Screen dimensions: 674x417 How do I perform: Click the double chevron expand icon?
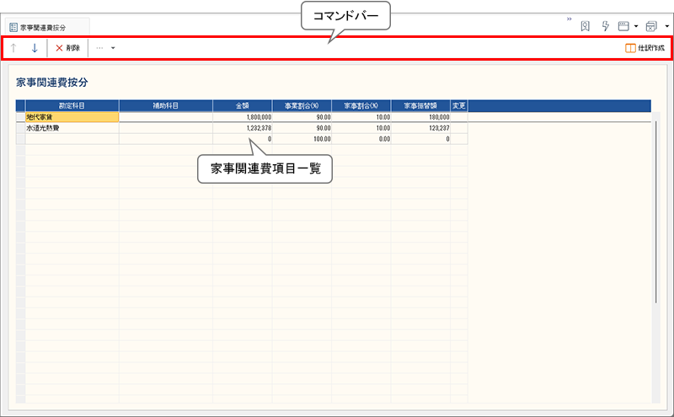coord(569,19)
